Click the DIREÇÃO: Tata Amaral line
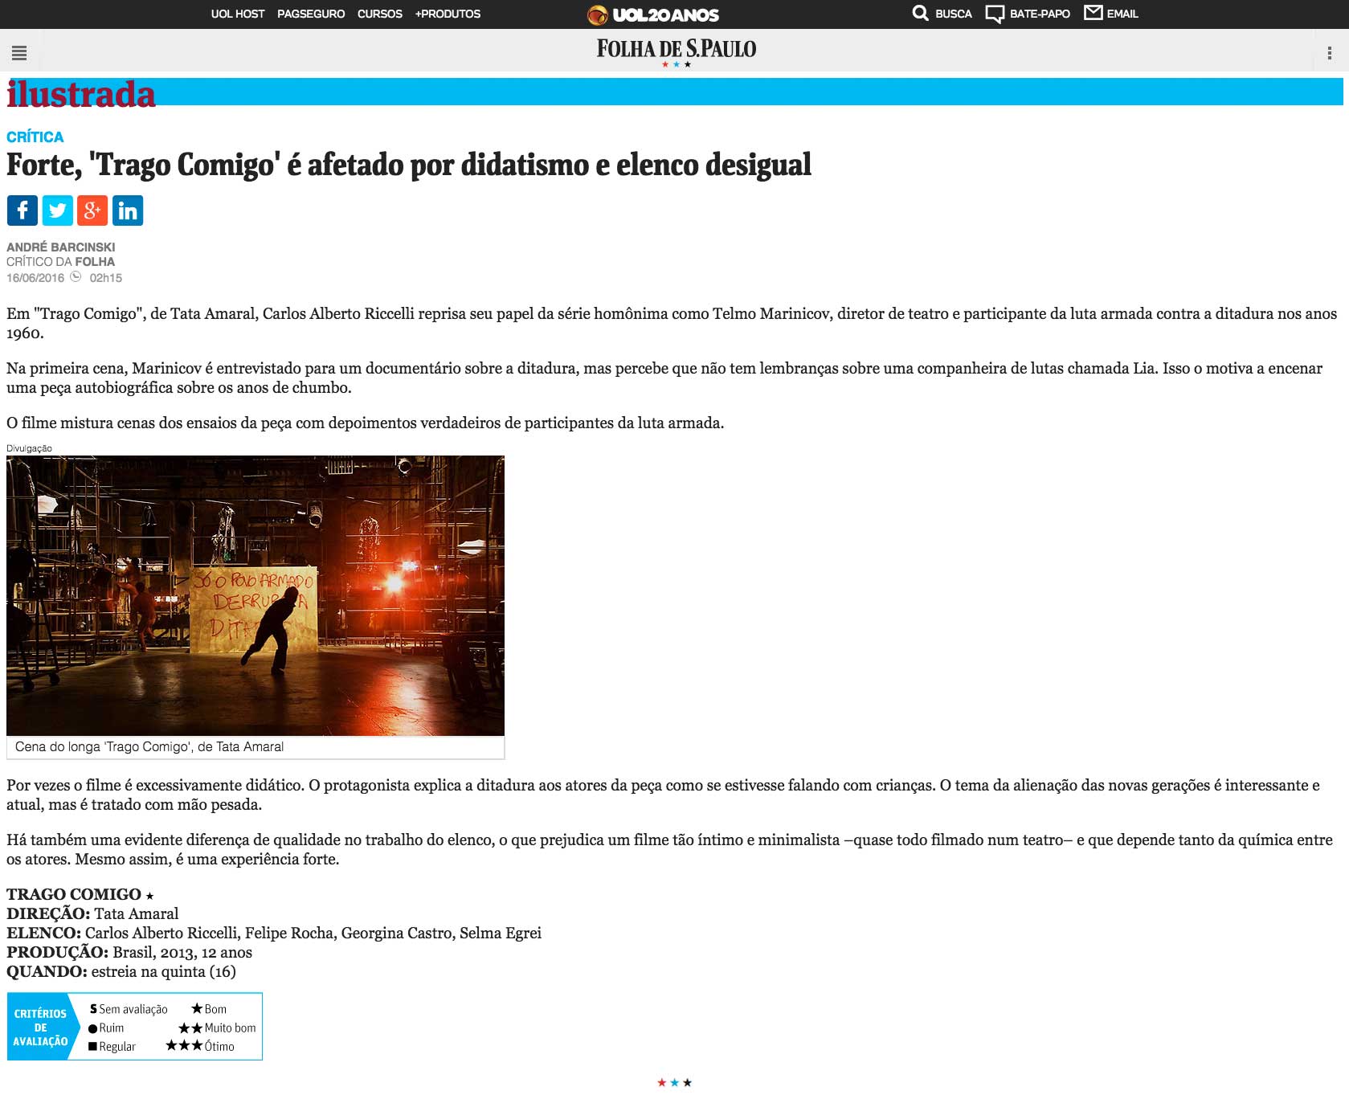The image size is (1349, 1095). pyautogui.click(x=92, y=913)
